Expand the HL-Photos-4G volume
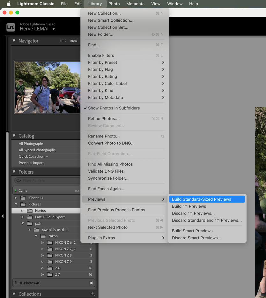Screen dimensions: 266x298 [x=91, y=283]
